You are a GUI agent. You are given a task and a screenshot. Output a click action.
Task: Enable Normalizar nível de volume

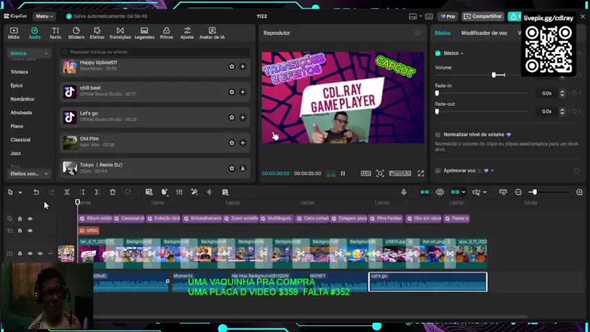[x=438, y=135]
